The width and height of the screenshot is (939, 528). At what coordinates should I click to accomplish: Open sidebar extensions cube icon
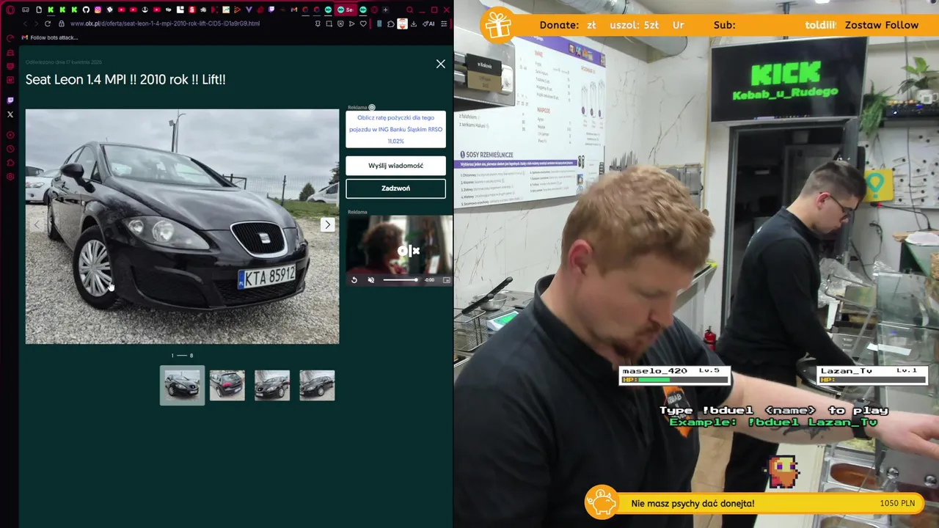point(10,163)
